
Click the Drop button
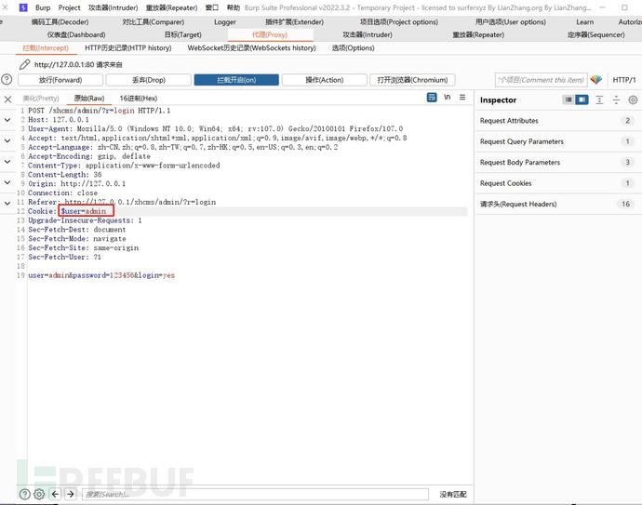148,80
